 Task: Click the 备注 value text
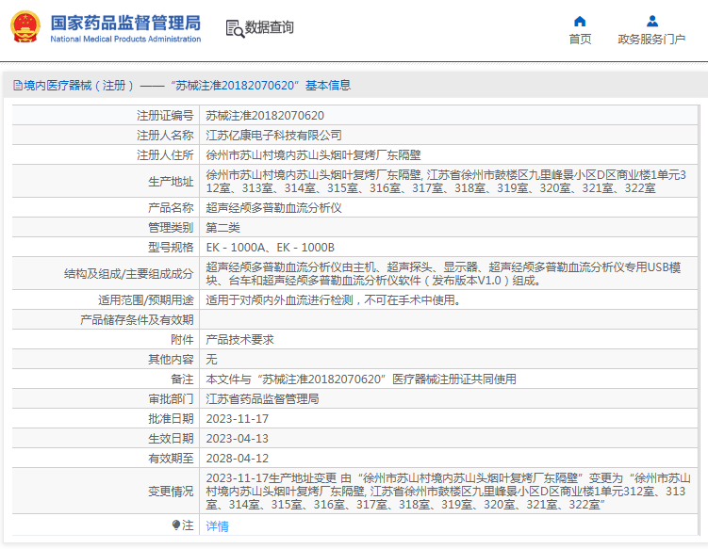pyautogui.click(x=361, y=379)
